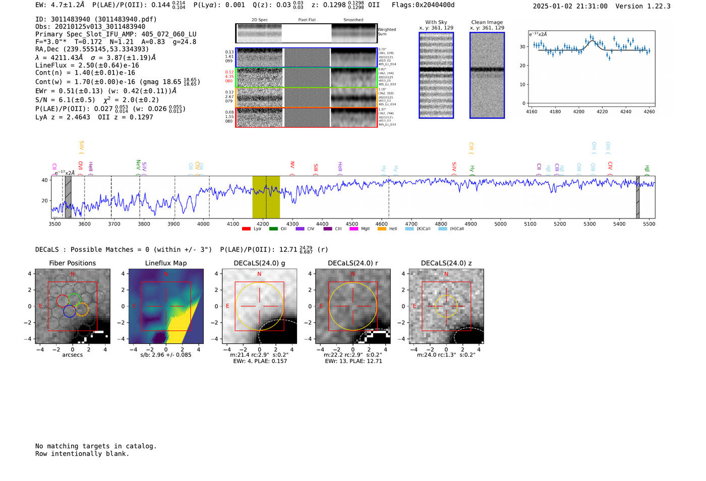Image resolution: width=706 pixels, height=481 pixels.
Task: Click the orange HeII legend swatch
Action: pyautogui.click(x=382, y=229)
